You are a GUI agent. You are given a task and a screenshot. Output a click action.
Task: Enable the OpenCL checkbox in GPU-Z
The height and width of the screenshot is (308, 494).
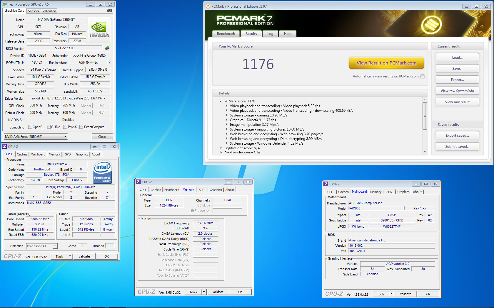pos(30,127)
